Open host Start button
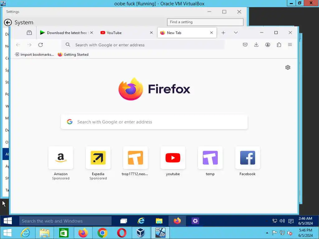319x239 pixels. (7, 233)
